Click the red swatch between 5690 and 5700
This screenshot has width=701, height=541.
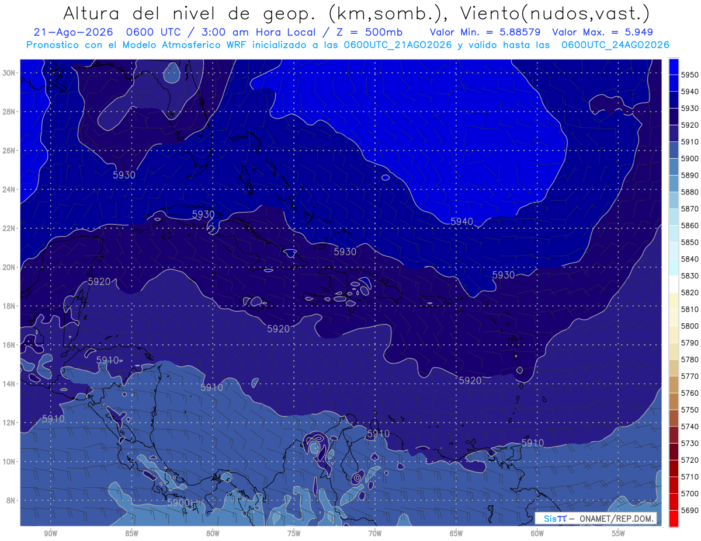pyautogui.click(x=673, y=501)
